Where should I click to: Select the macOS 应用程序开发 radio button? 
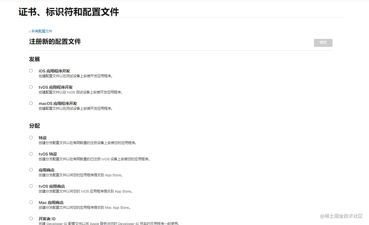click(31, 103)
